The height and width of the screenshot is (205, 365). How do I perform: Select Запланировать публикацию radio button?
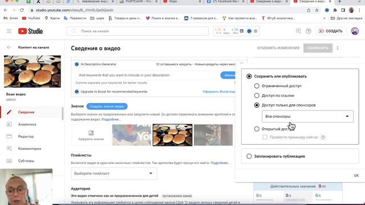pos(249,156)
